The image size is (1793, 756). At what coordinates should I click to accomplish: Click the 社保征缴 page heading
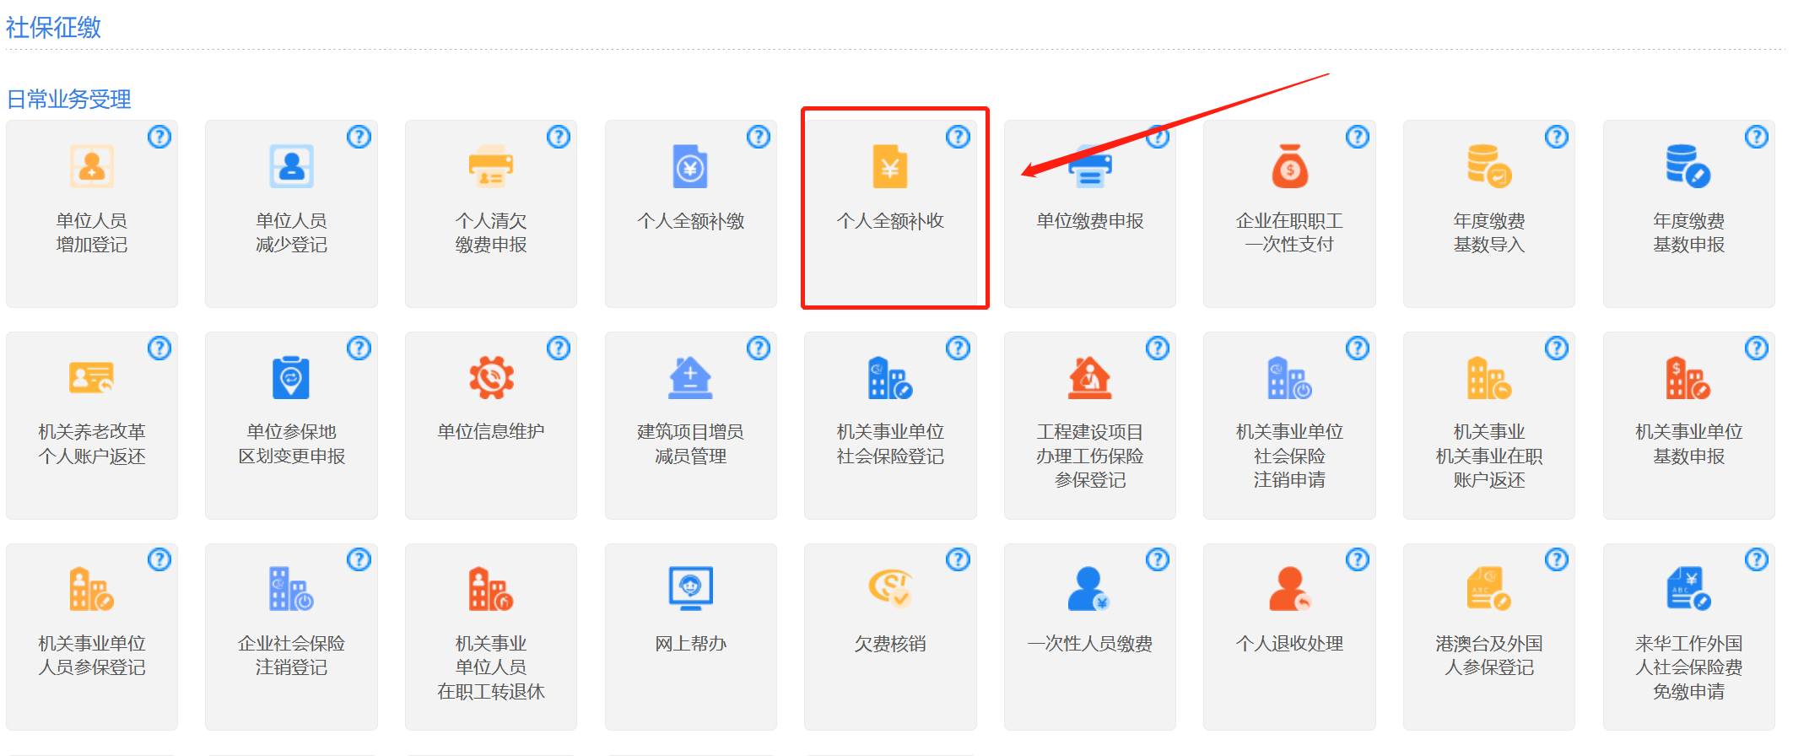(x=53, y=28)
